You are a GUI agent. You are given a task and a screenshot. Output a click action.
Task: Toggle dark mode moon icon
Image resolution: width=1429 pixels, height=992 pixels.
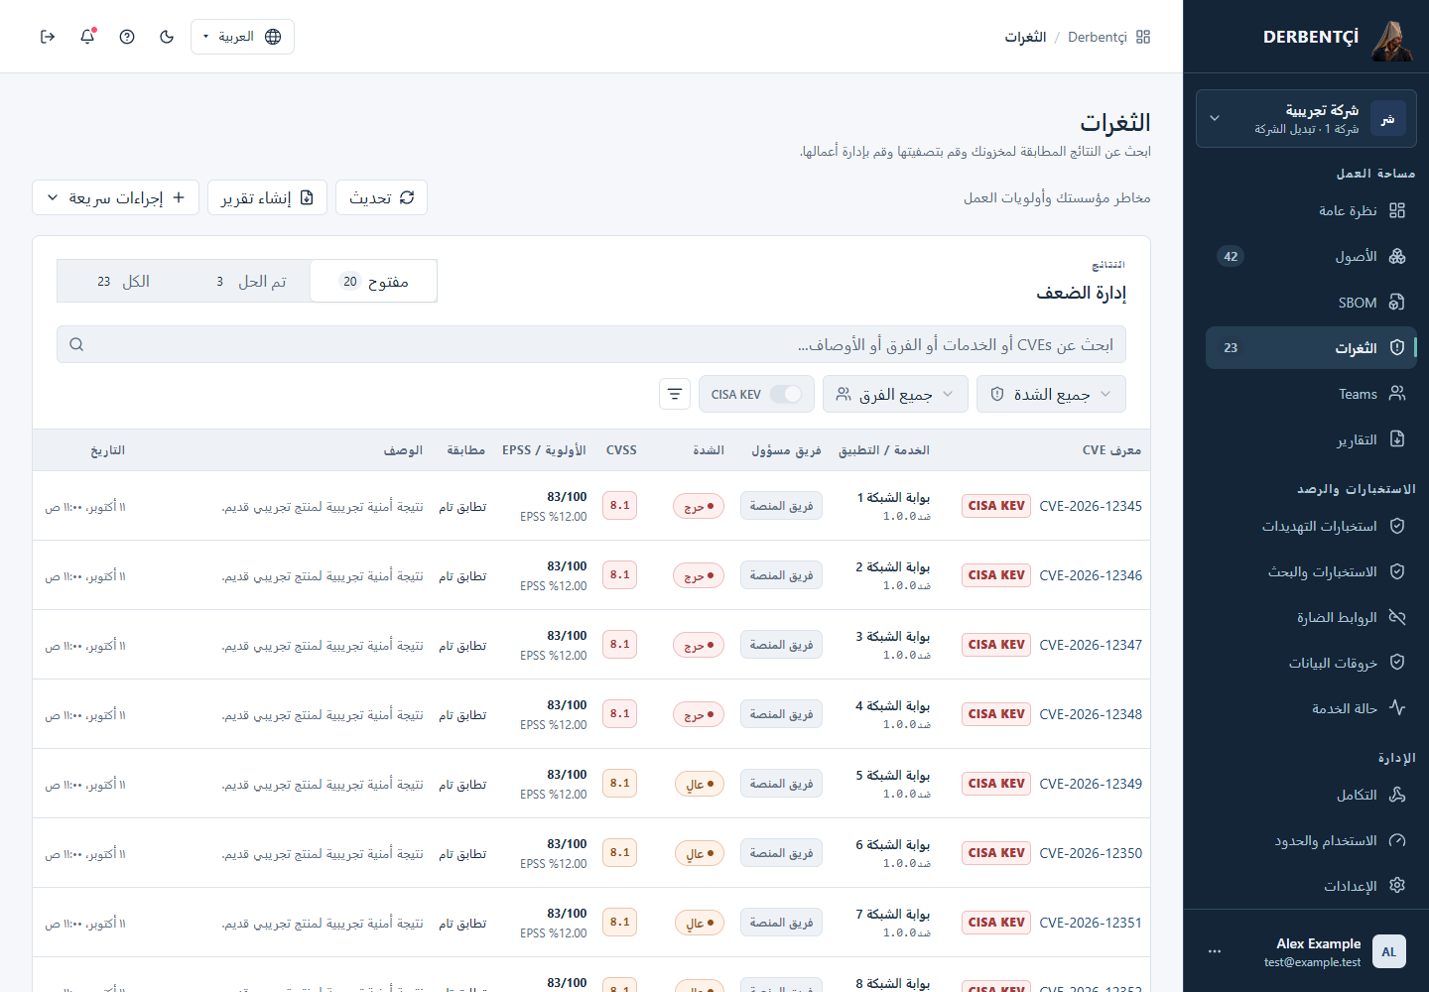[x=167, y=37]
